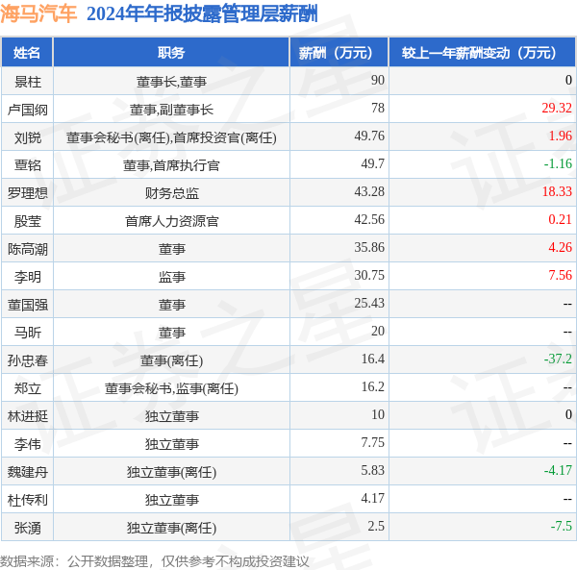Click the position 首席人力资源官
The width and height of the screenshot is (577, 570).
pyautogui.click(x=171, y=221)
